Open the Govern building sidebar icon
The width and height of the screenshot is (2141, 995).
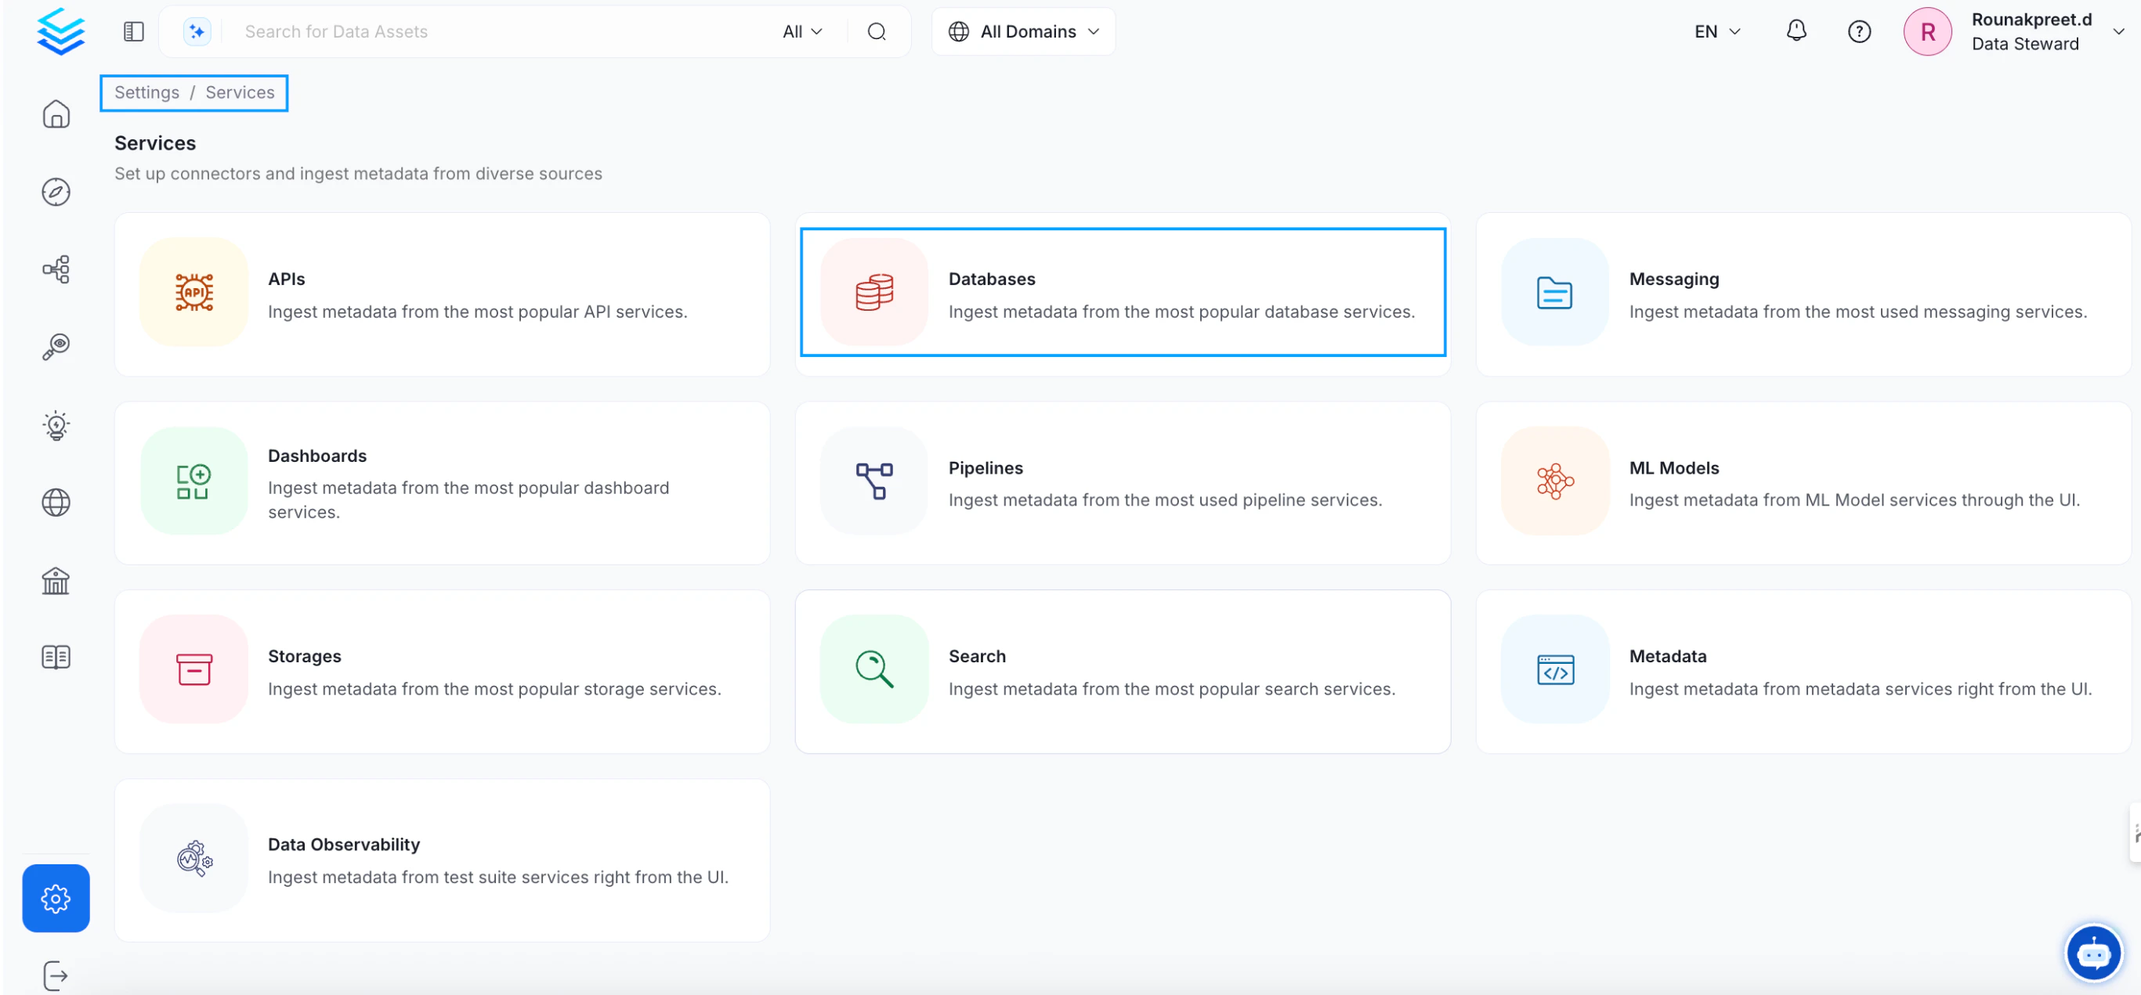56,580
